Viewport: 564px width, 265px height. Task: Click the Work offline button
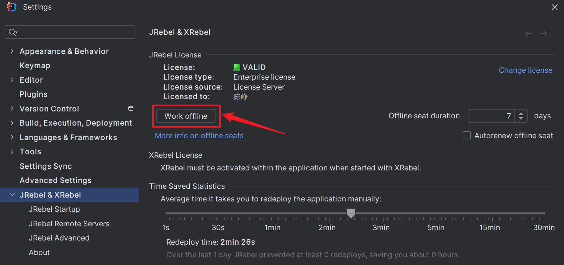[x=186, y=116]
